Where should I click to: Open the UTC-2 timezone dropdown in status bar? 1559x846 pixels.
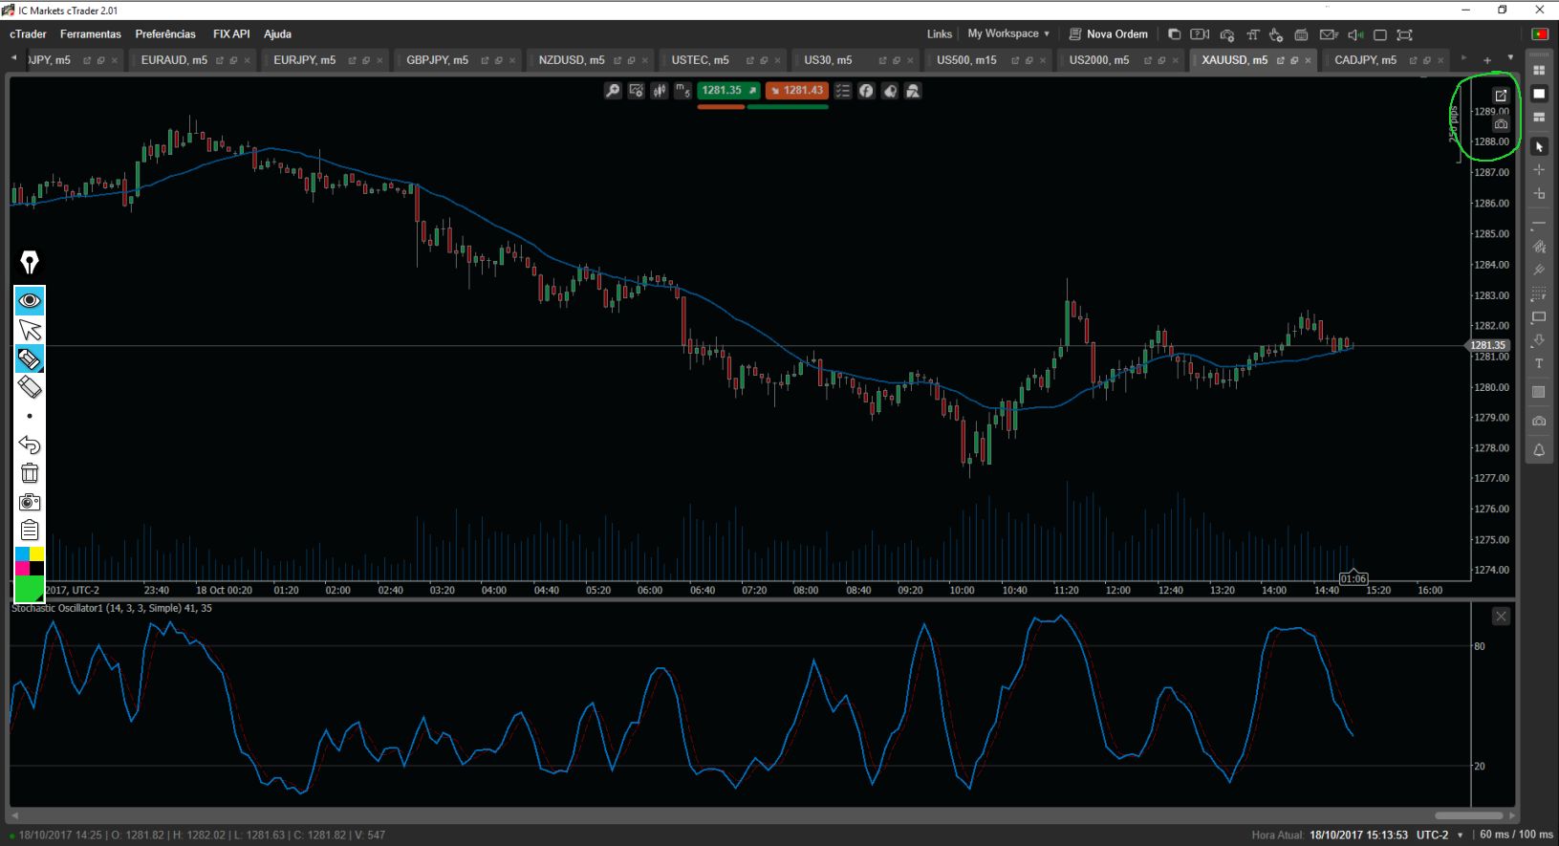pyautogui.click(x=1440, y=835)
